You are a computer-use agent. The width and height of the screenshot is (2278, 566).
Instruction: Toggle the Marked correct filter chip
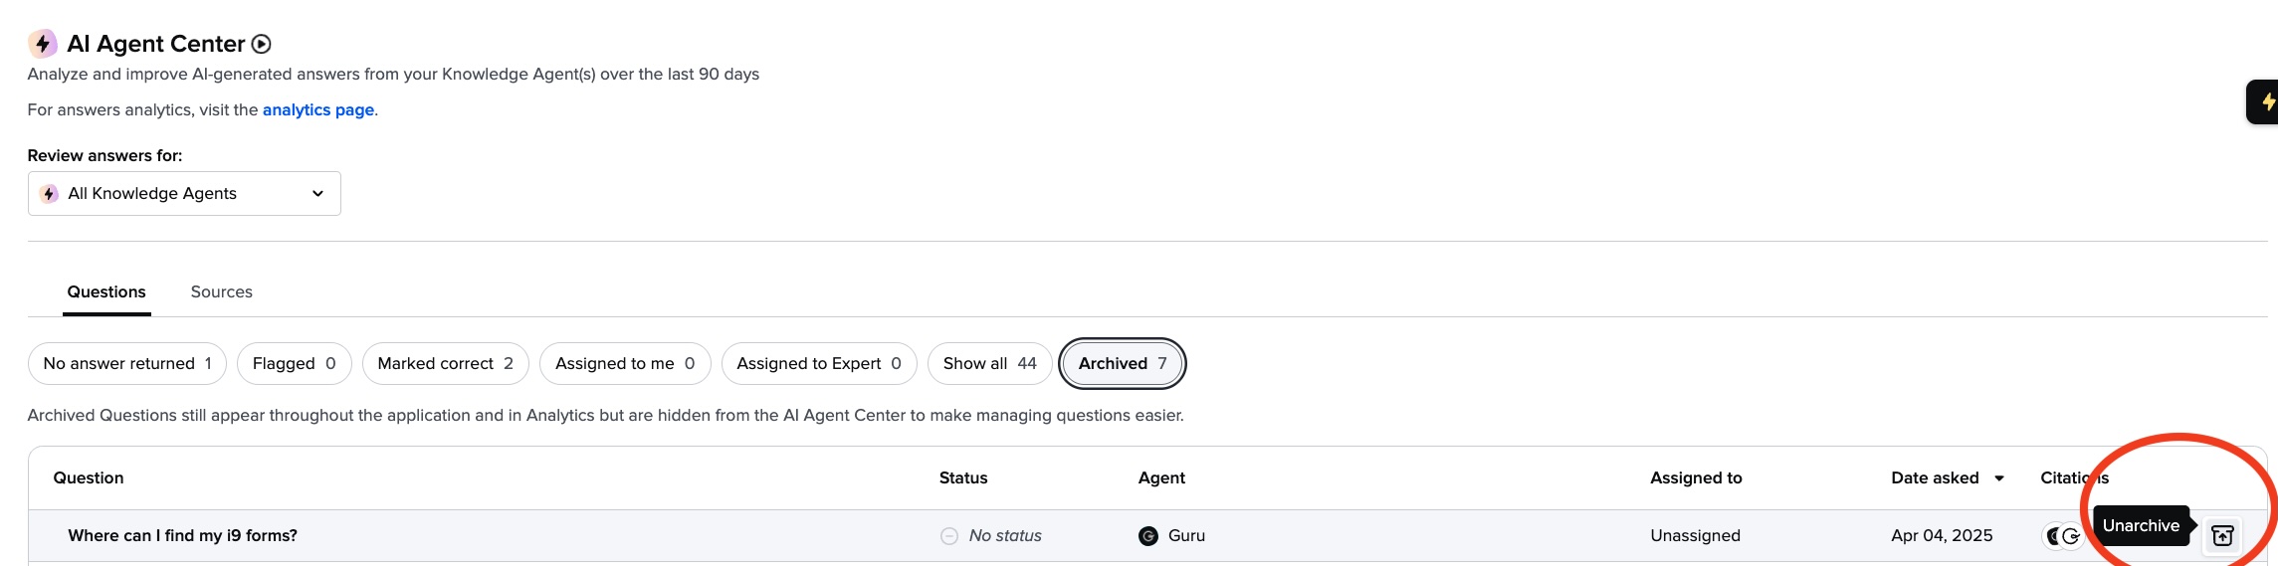tap(445, 363)
